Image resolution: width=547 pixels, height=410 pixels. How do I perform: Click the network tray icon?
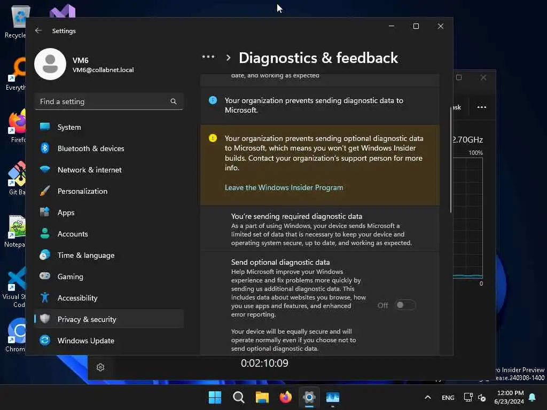pyautogui.click(x=468, y=397)
